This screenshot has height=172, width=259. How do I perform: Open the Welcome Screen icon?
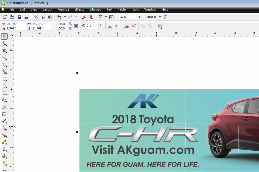[x=112, y=17]
